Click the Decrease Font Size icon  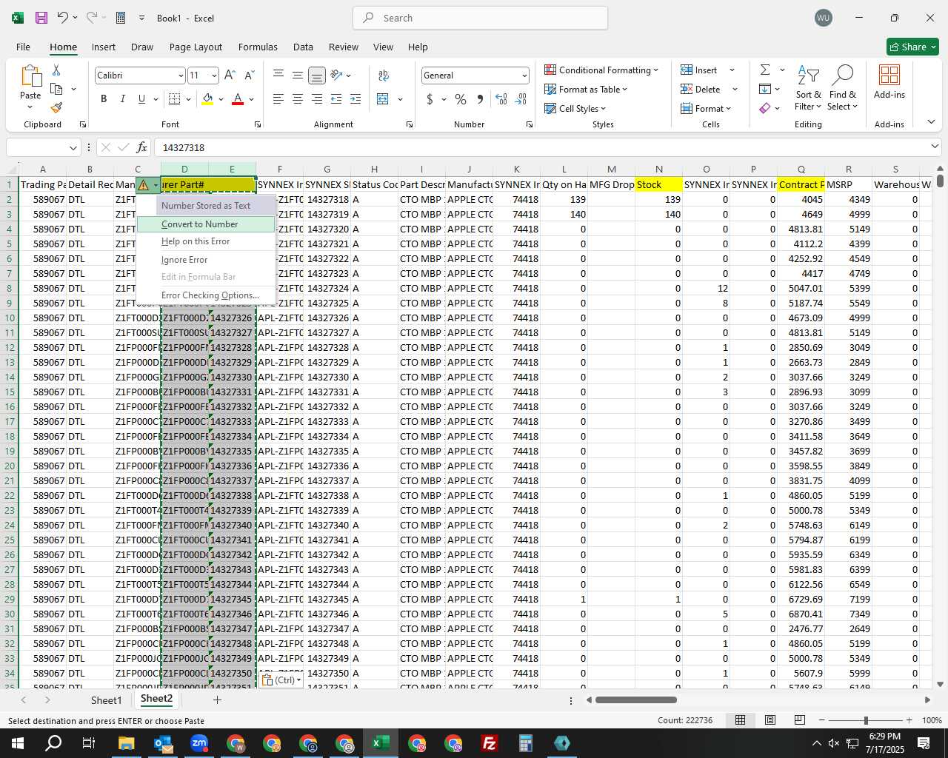coord(249,76)
